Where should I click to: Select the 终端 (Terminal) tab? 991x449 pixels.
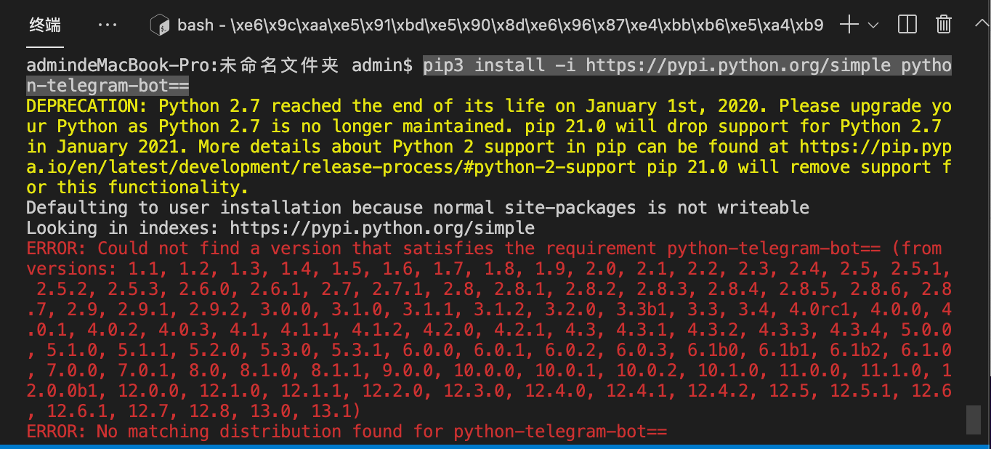click(44, 24)
